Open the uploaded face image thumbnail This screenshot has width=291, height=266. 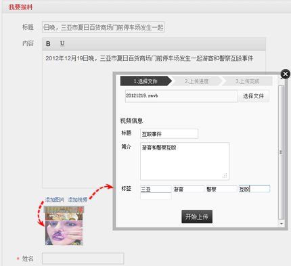(x=64, y=225)
